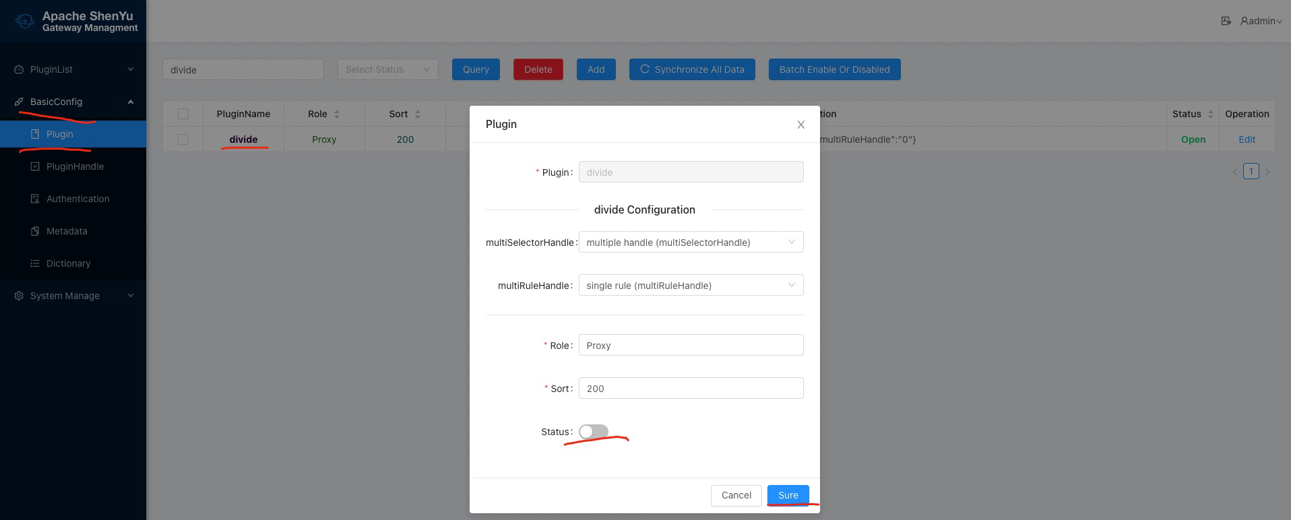The height and width of the screenshot is (520, 1291).
Task: Open the multiSelectorHandle dropdown
Action: tap(691, 242)
